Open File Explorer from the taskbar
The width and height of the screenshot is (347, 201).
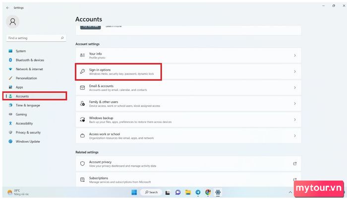(x=188, y=193)
